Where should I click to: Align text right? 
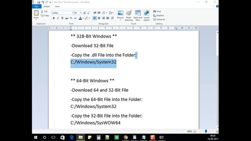[x=104, y=18]
